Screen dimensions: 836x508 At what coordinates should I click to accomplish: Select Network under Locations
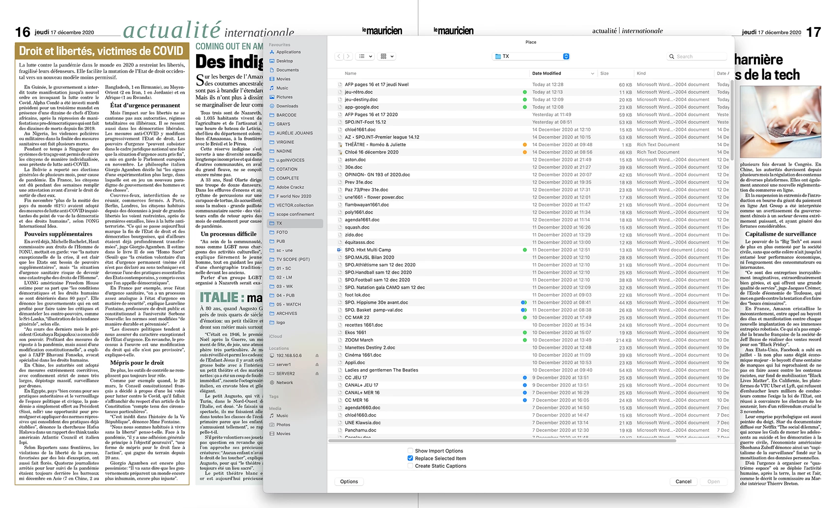click(x=284, y=383)
